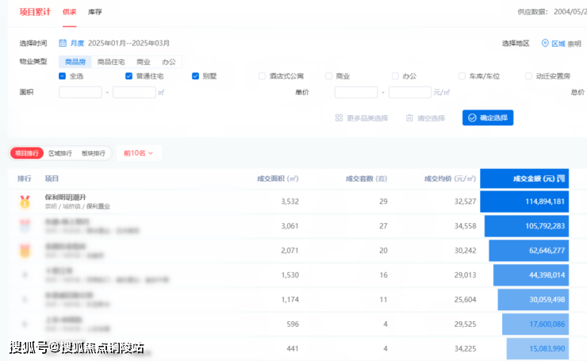Viewport: 587px width, 361px height.
Task: Click the grid icon for 更多品类选择
Action: [339, 117]
